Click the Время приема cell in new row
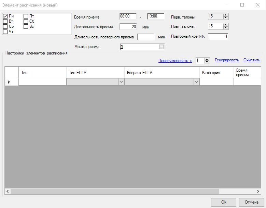This screenshot has width=266, height=208. 247,82
